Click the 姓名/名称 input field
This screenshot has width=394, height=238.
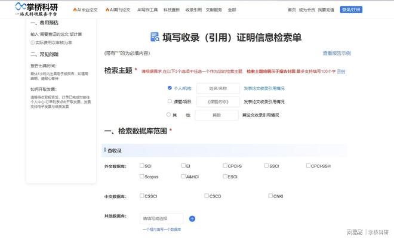click(218, 88)
